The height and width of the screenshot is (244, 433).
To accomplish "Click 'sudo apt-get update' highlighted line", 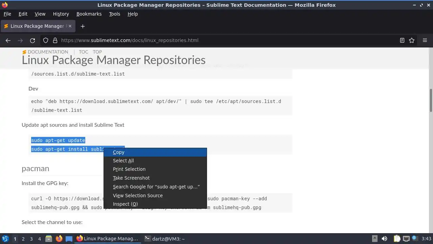I will tap(58, 140).
